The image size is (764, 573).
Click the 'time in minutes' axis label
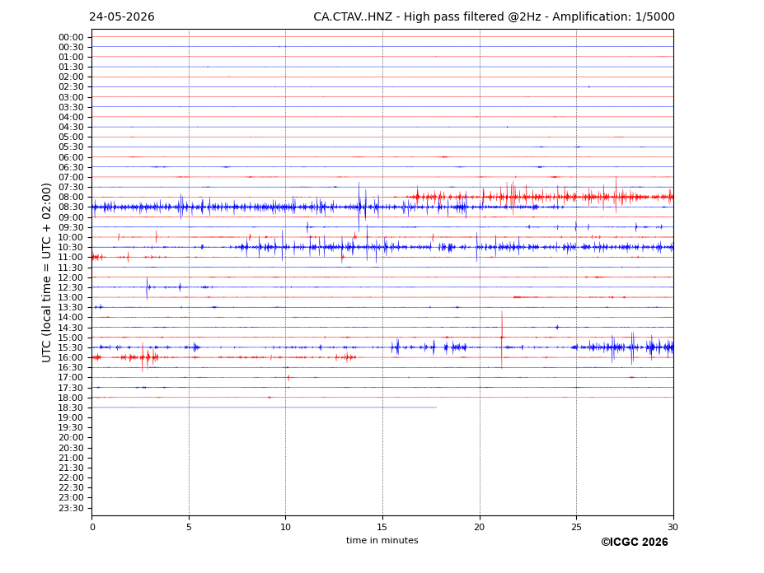click(x=382, y=540)
